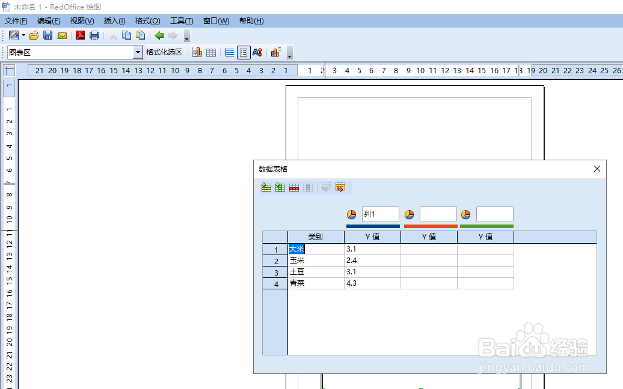The height and width of the screenshot is (389, 623).
Task: Click the series name field containing 列1
Action: point(380,214)
